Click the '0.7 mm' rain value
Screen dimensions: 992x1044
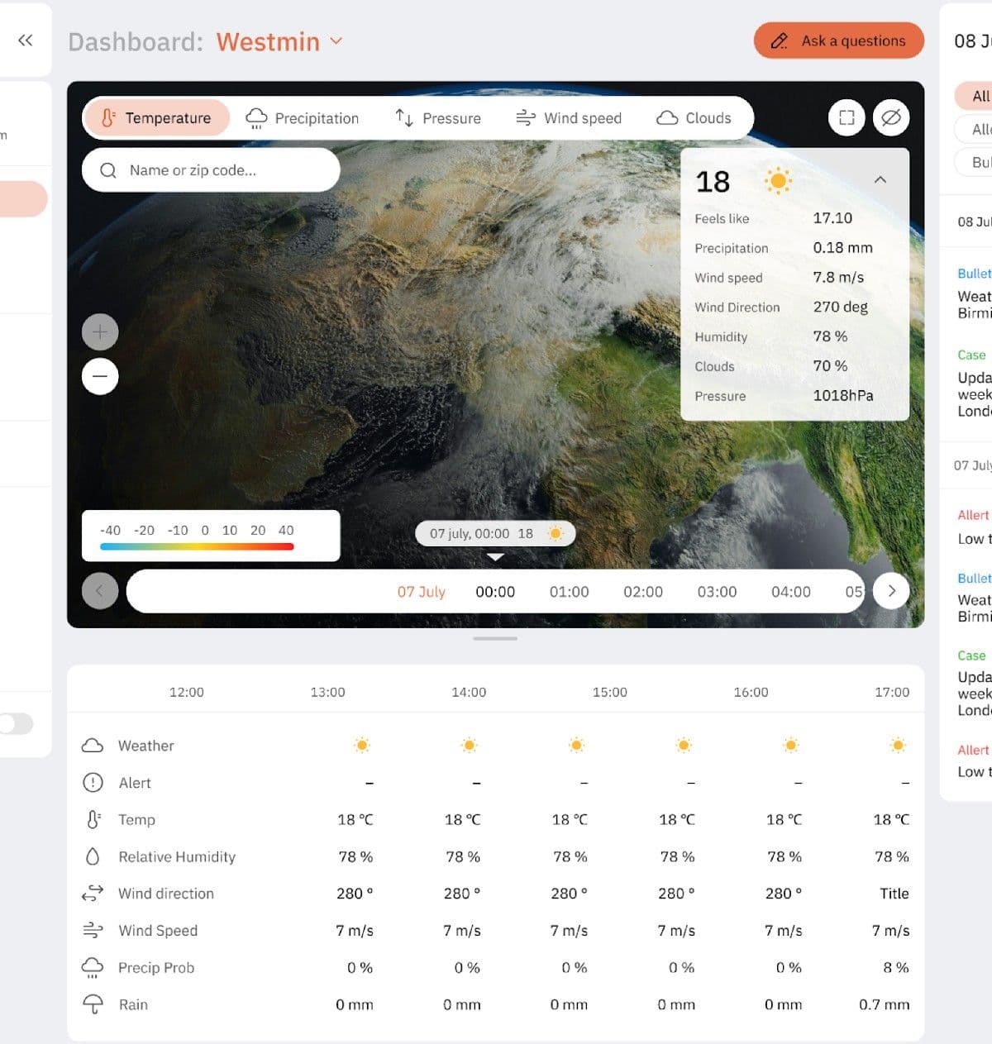tap(884, 1004)
